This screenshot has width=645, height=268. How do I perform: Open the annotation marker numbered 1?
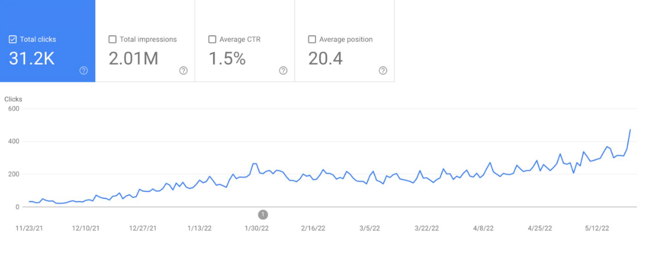click(x=263, y=214)
